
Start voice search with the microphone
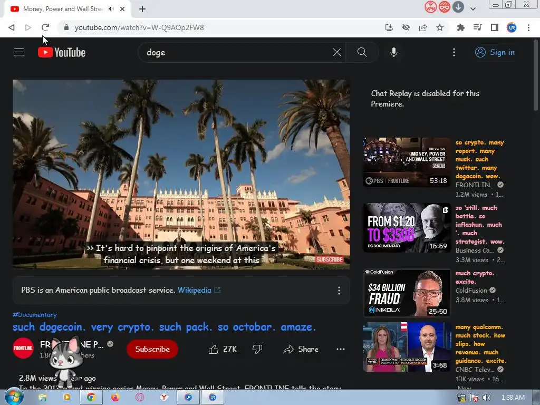(393, 52)
